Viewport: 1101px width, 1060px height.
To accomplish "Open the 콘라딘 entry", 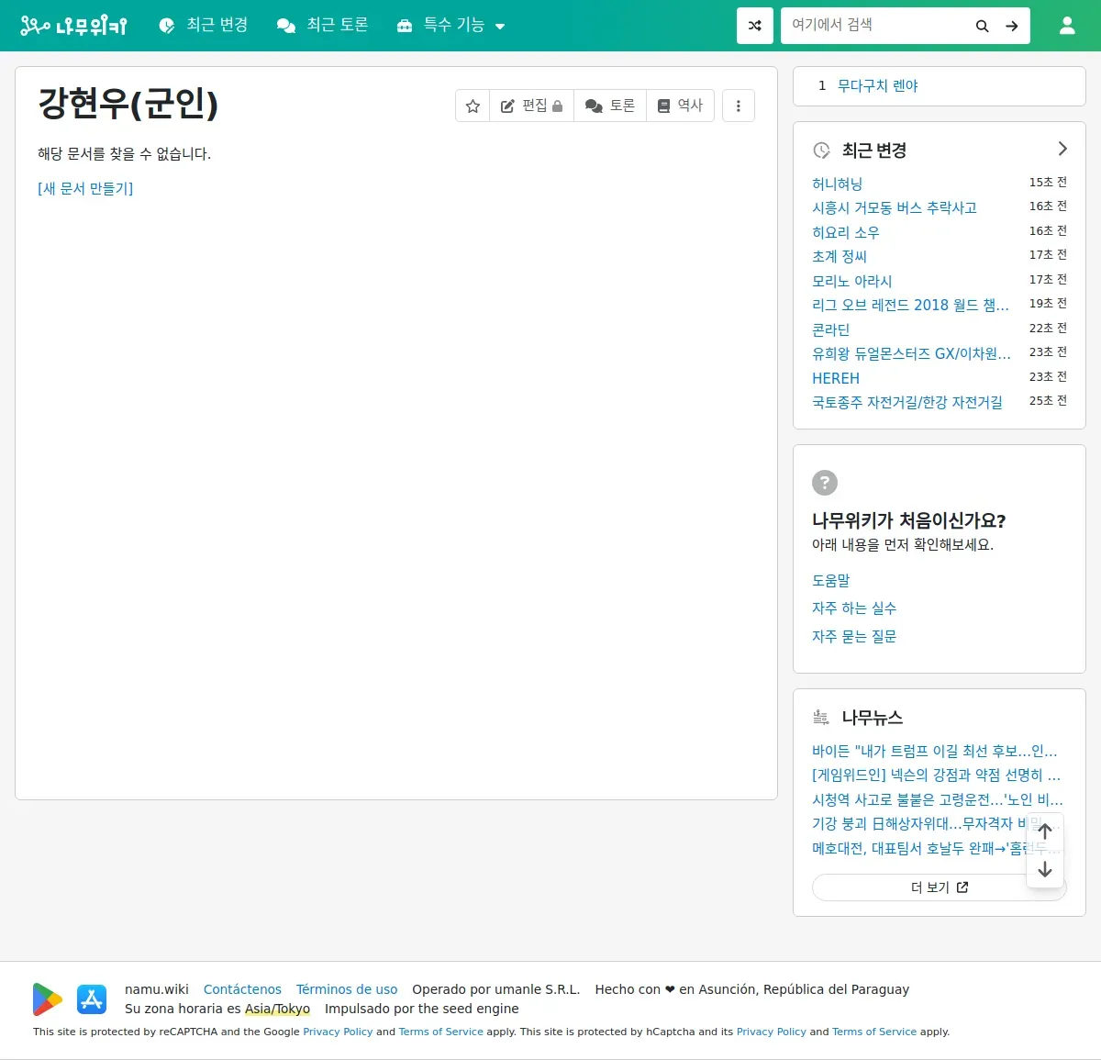I will point(831,329).
